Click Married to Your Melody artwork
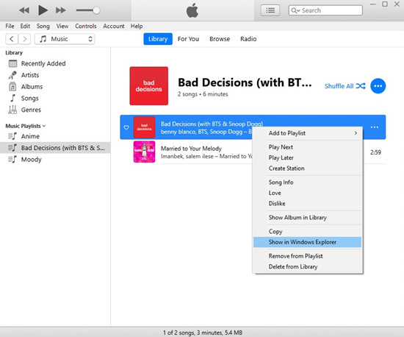The width and height of the screenshot is (404, 337). pyautogui.click(x=144, y=152)
